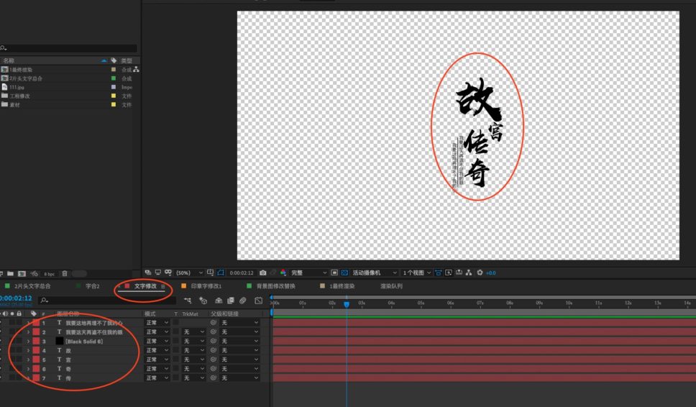Click the parent pick whip of layer 5

pyautogui.click(x=214, y=360)
